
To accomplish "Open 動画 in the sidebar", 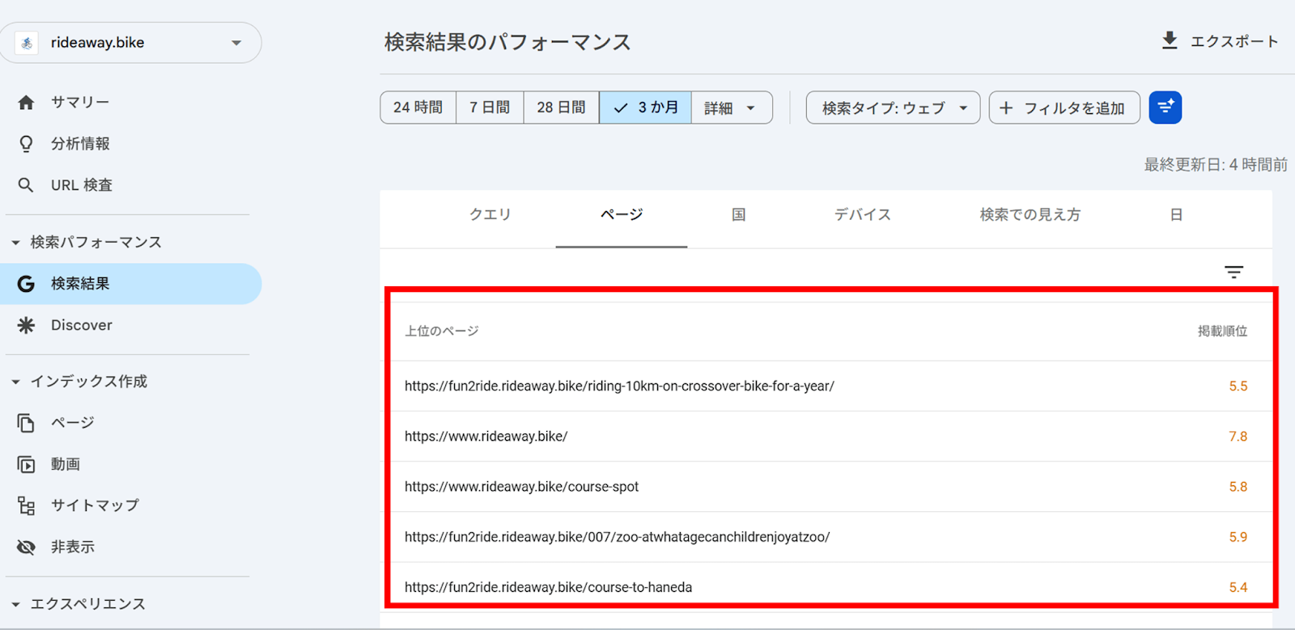I will coord(66,464).
